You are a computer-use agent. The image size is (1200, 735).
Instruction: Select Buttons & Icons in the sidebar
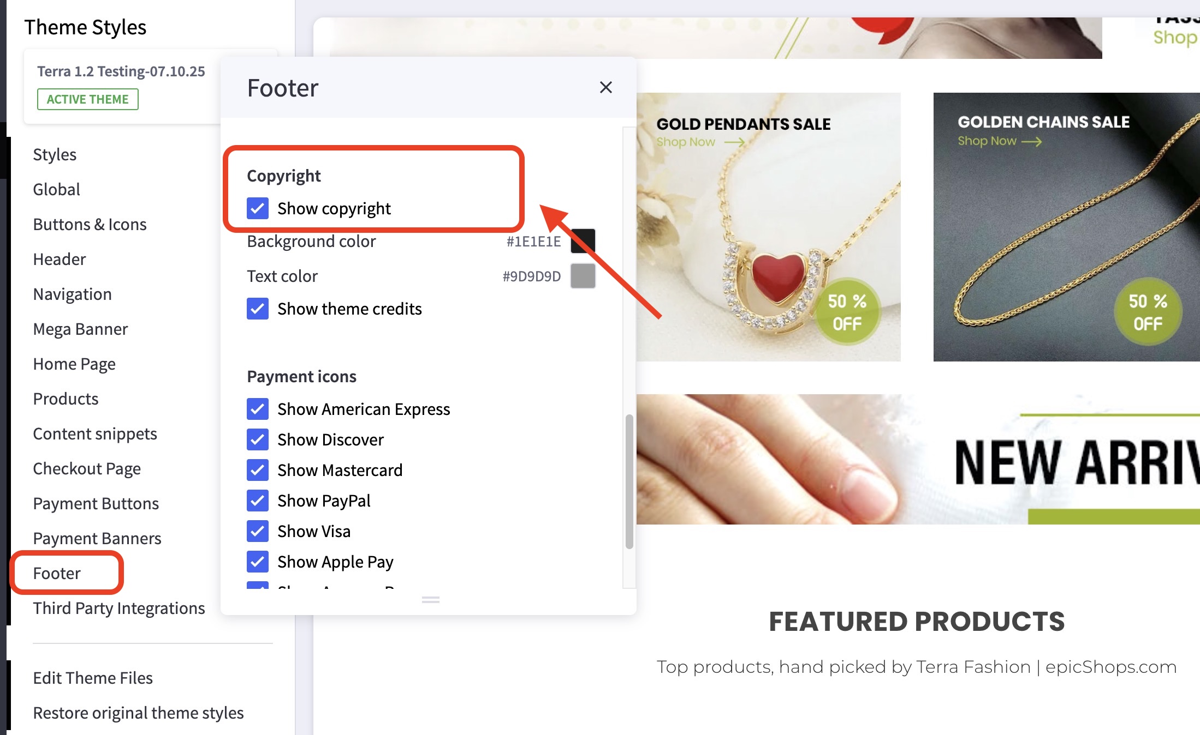click(x=90, y=224)
